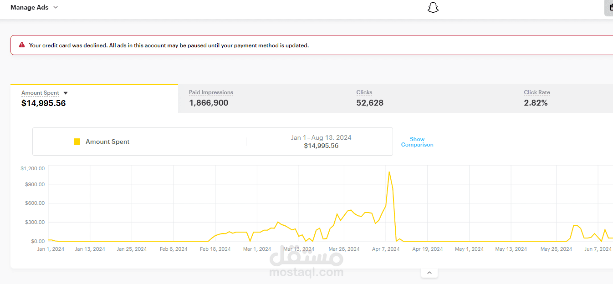Click the $900.00 y-axis label
Viewport: 613px width, 284px height.
tap(35, 184)
